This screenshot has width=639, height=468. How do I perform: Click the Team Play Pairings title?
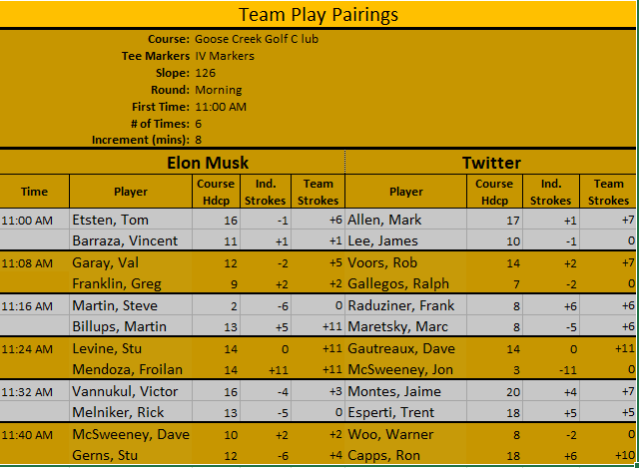tap(319, 14)
